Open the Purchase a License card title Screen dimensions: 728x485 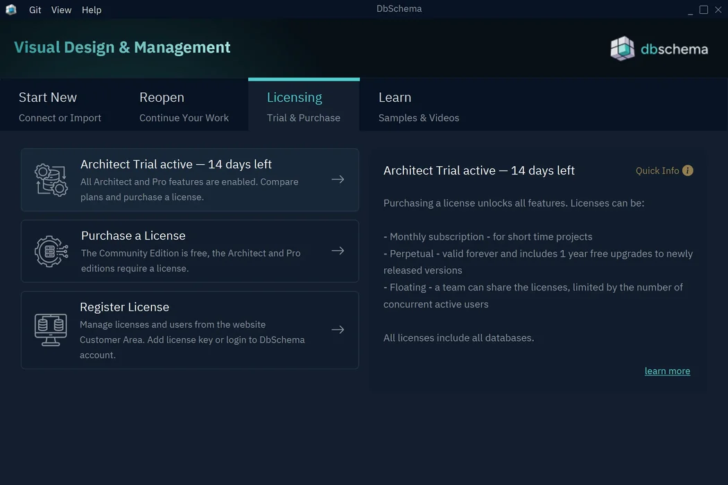(x=133, y=236)
